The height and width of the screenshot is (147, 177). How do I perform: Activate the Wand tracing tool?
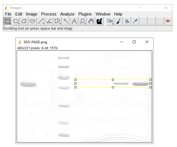[66, 21]
